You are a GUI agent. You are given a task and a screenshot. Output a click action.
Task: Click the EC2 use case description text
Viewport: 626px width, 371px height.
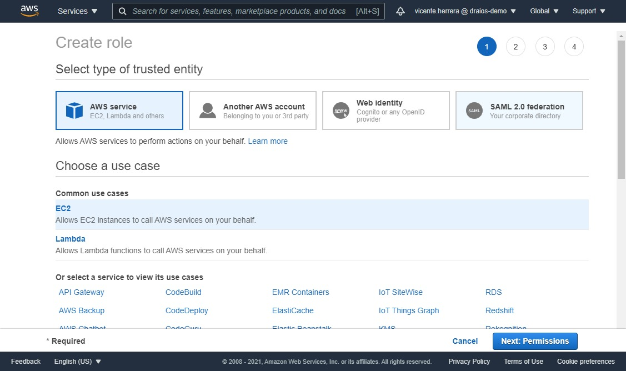click(156, 220)
